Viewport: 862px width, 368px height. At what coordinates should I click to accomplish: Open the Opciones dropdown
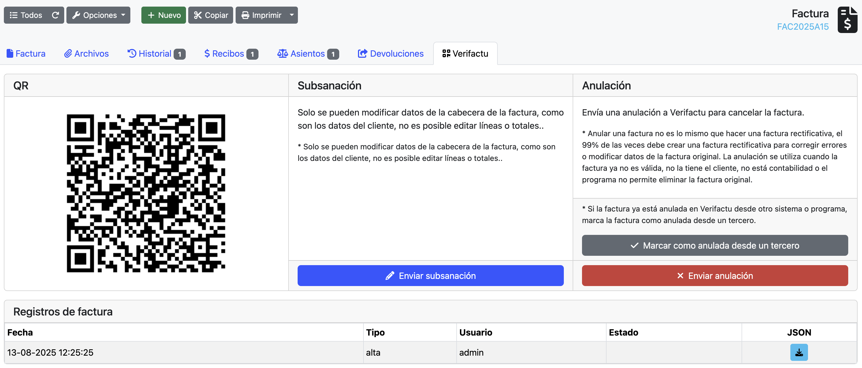click(x=98, y=15)
